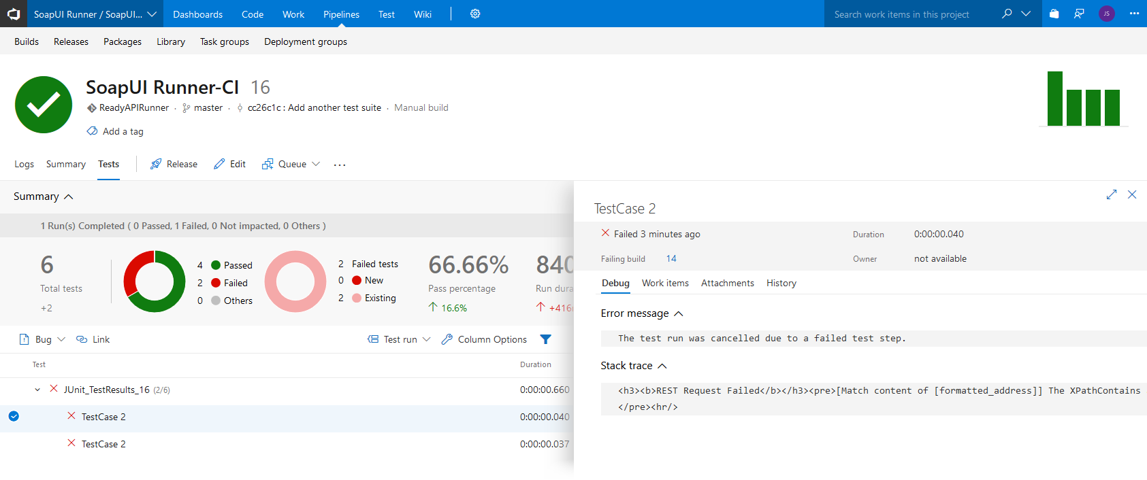Click the commit icon beside cc26c1c
This screenshot has height=480, width=1147.
(240, 107)
